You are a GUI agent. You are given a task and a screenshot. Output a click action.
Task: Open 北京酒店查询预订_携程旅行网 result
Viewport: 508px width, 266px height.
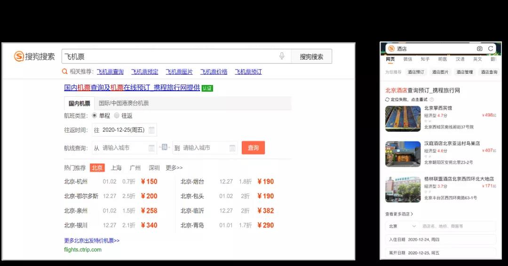coord(422,90)
